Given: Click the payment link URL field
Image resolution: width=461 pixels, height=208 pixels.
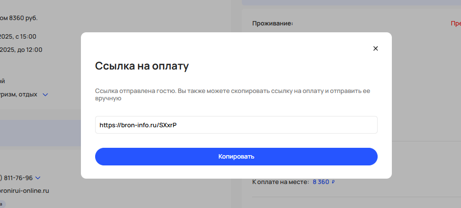Looking at the screenshot, I should [x=236, y=125].
